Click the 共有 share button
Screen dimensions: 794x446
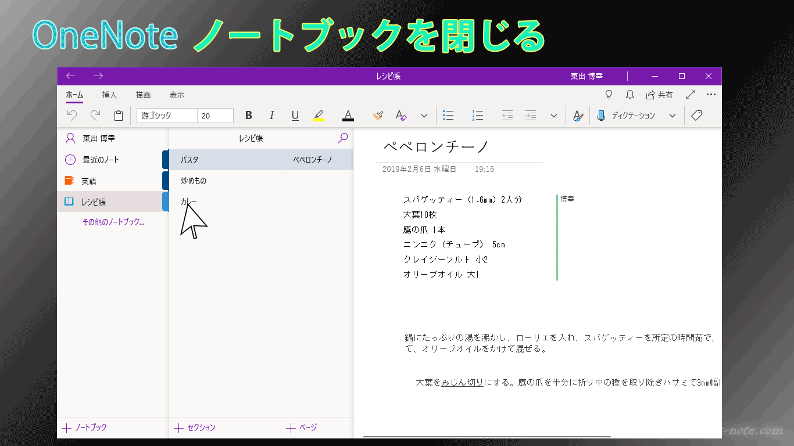tap(659, 95)
